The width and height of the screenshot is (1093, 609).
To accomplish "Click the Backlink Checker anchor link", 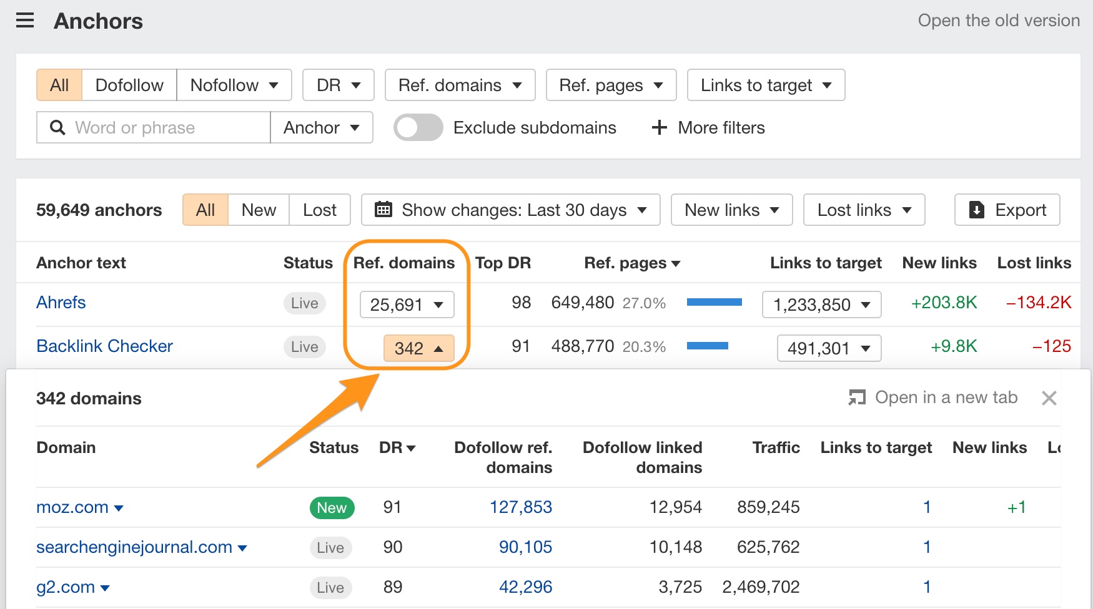I will 104,346.
